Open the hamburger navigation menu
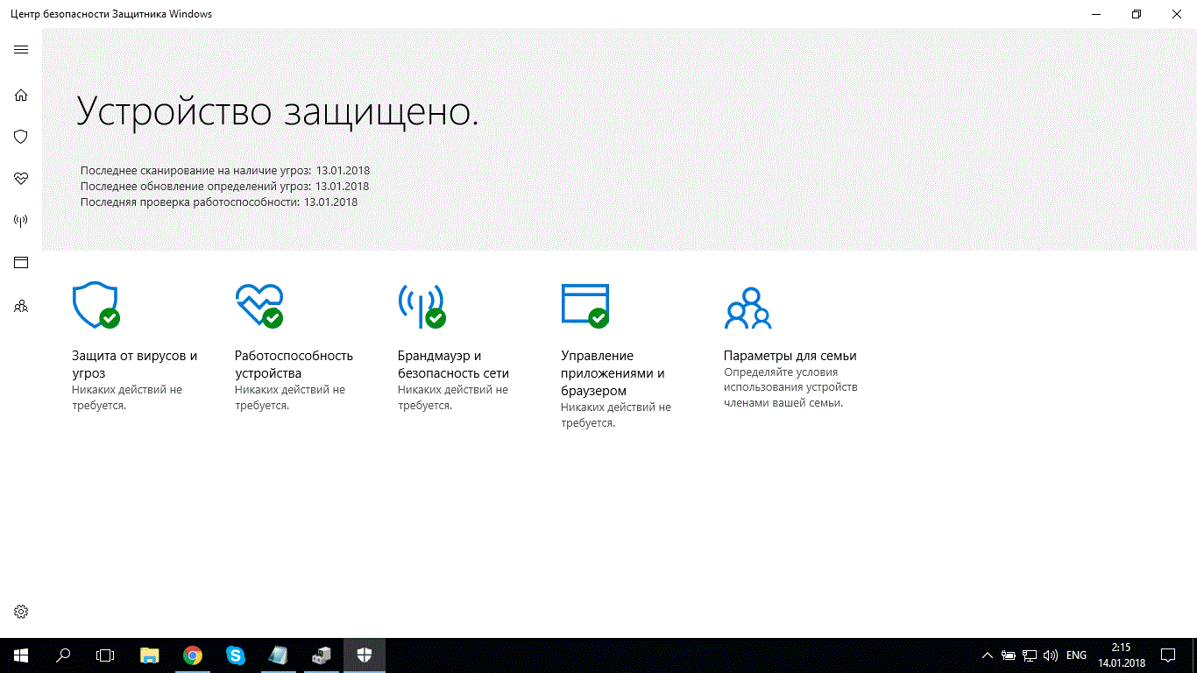 pyautogui.click(x=21, y=49)
